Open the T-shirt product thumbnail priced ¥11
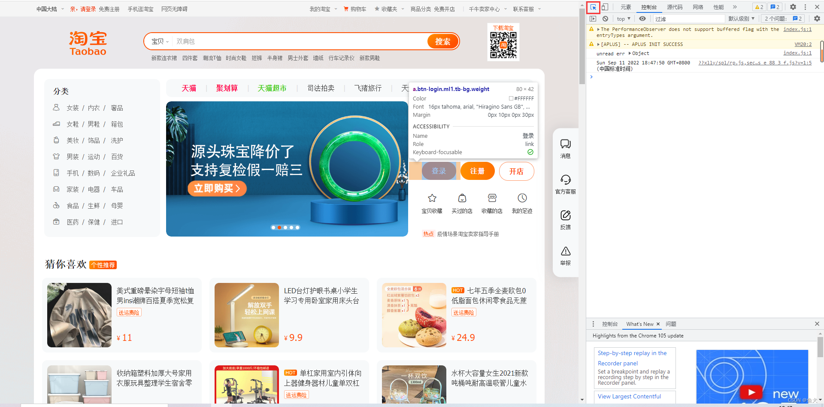824x407 pixels. point(79,315)
